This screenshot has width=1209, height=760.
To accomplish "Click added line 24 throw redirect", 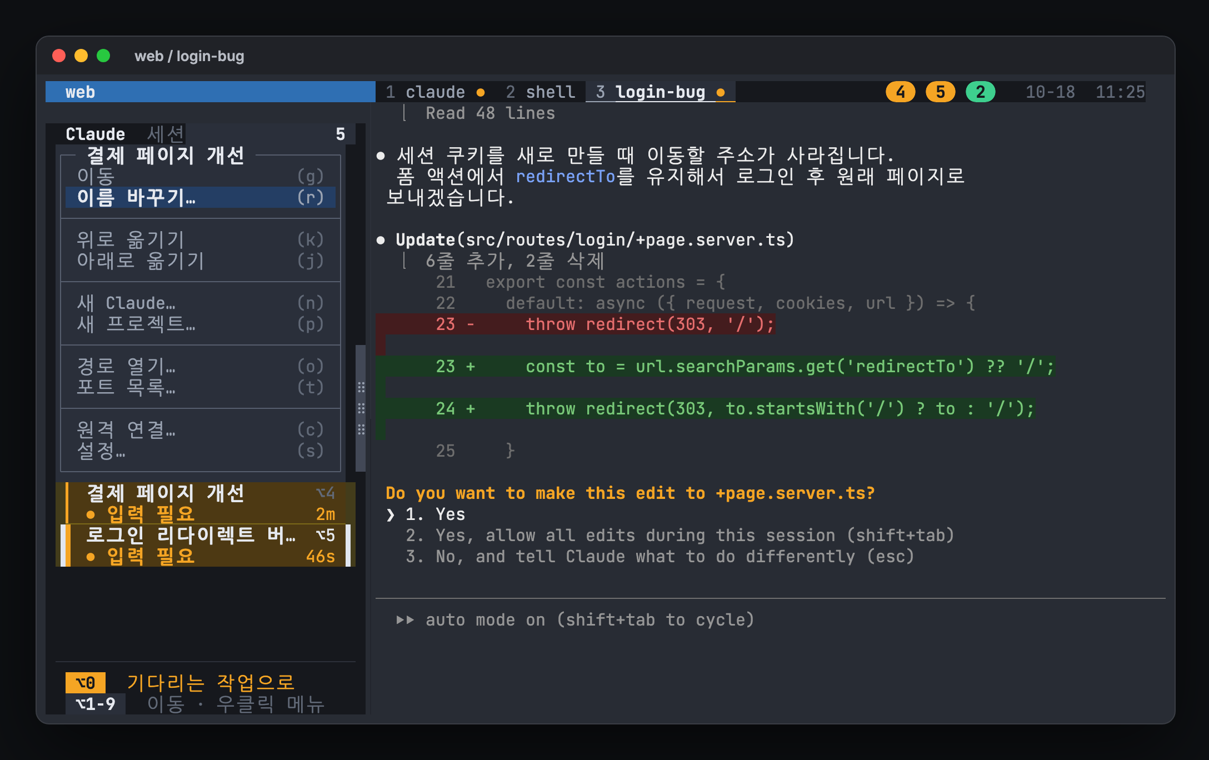I will pos(705,408).
